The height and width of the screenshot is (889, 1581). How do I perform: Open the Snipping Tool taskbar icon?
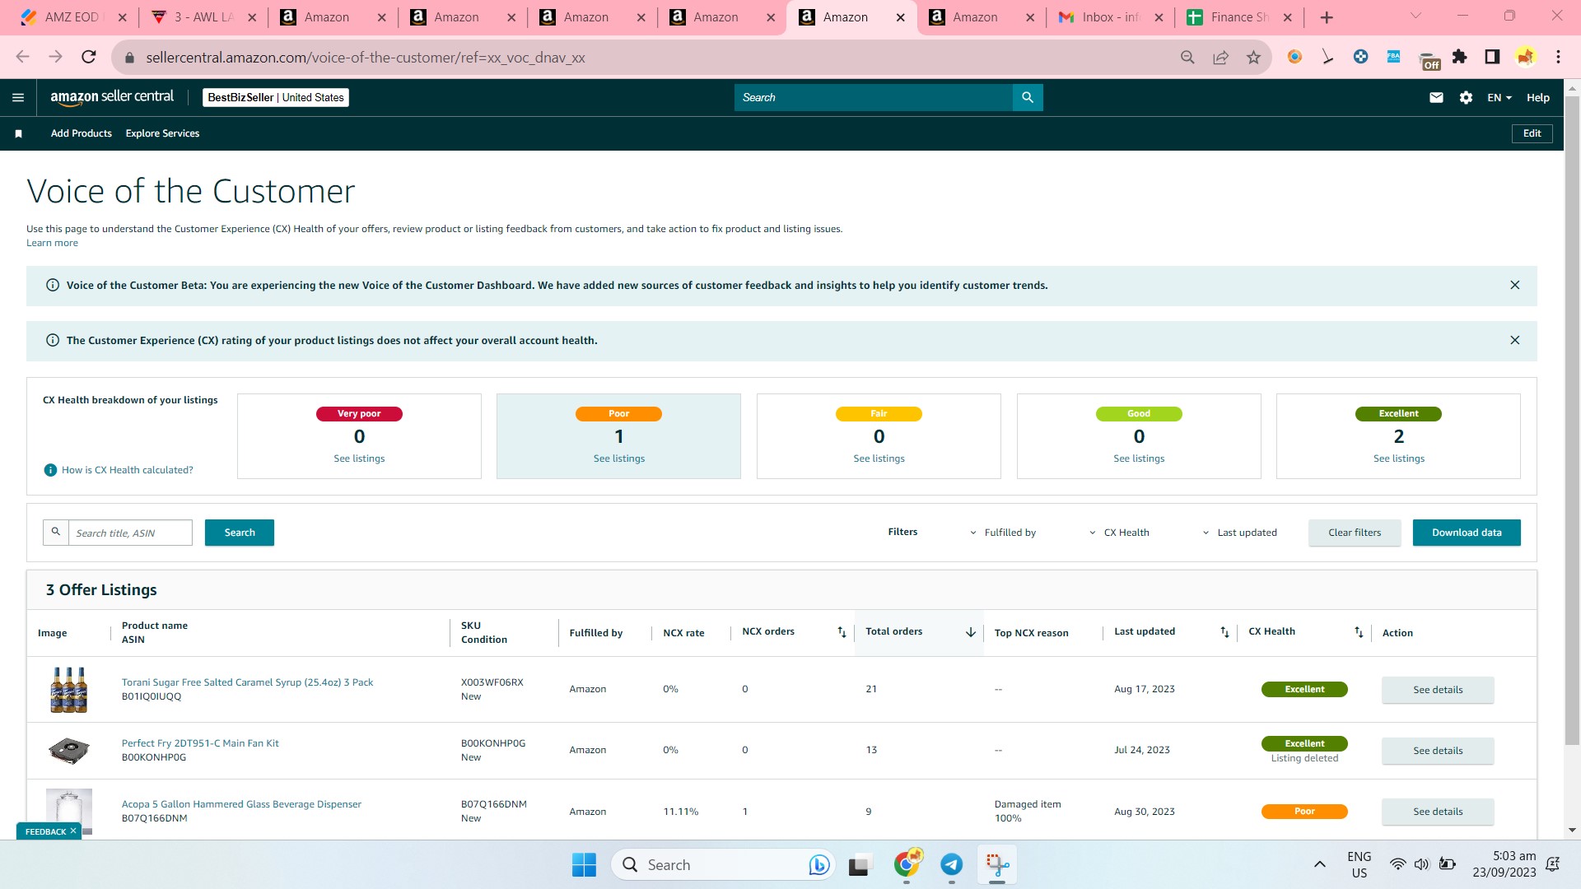tap(997, 864)
